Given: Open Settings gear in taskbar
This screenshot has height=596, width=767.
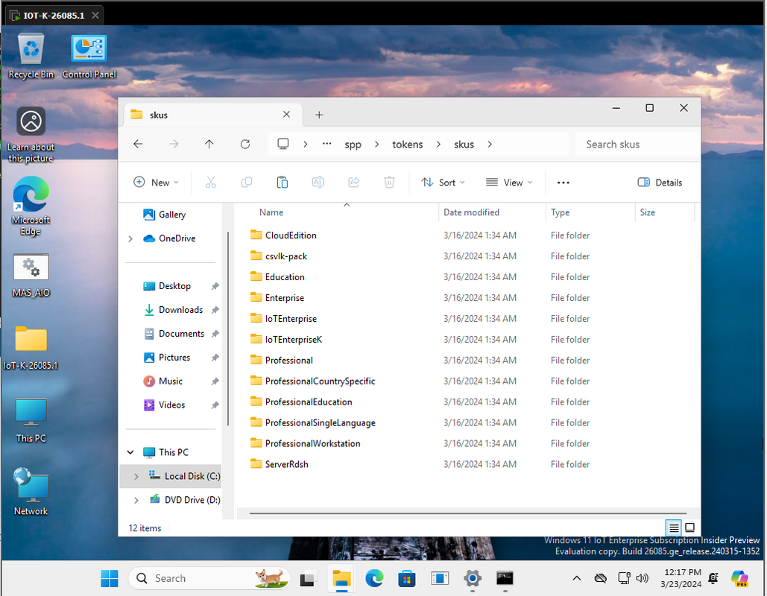Looking at the screenshot, I should click(x=473, y=578).
